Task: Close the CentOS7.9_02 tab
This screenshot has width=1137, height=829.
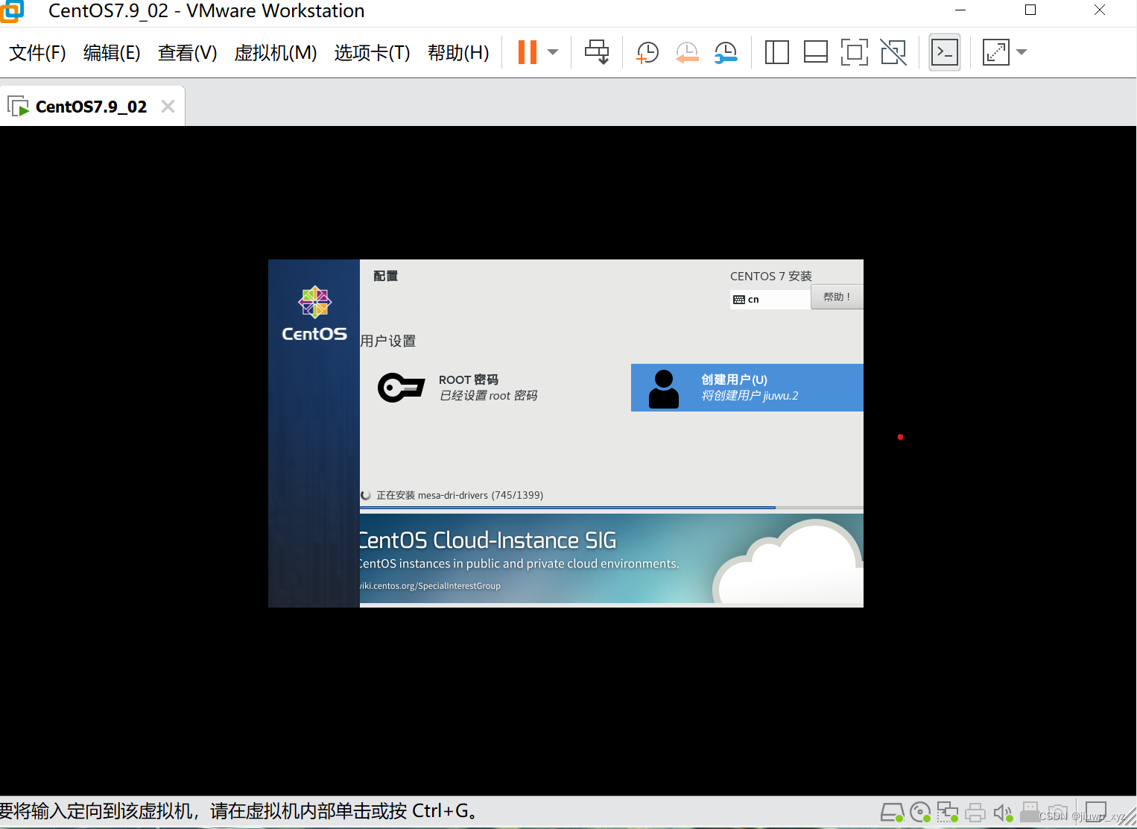Action: coord(168,107)
